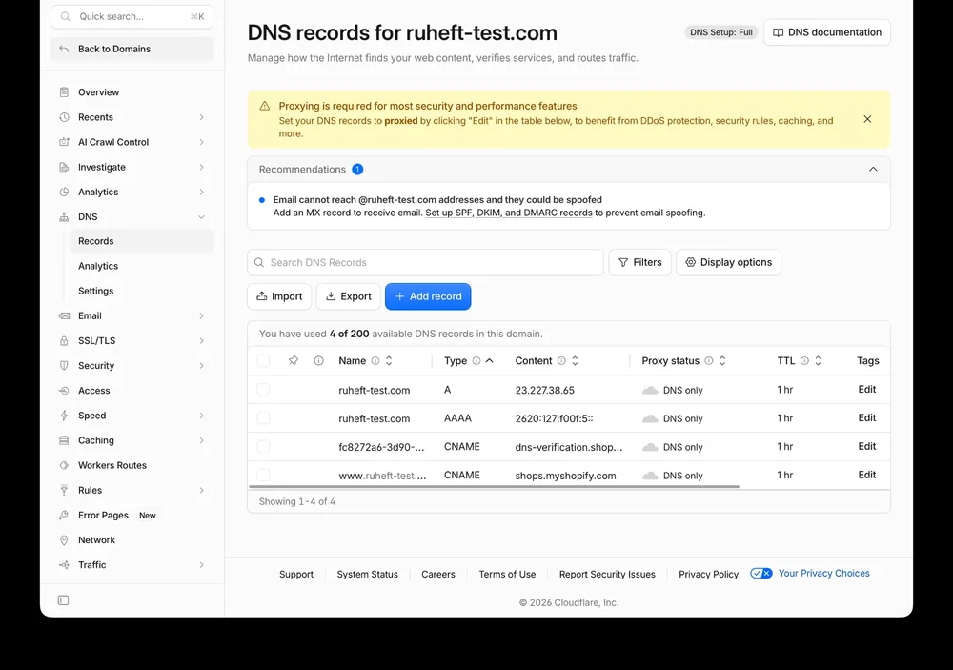Collapse the Recommendations panel chevron
Viewport: 953px width, 670px height.
(873, 169)
